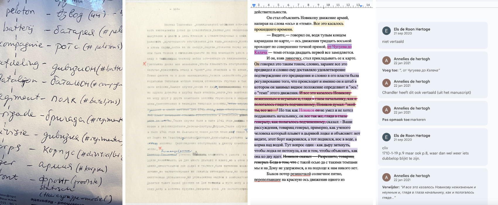Click the 'Chandler heeft dit ook vertaald' reply text

point(426,93)
